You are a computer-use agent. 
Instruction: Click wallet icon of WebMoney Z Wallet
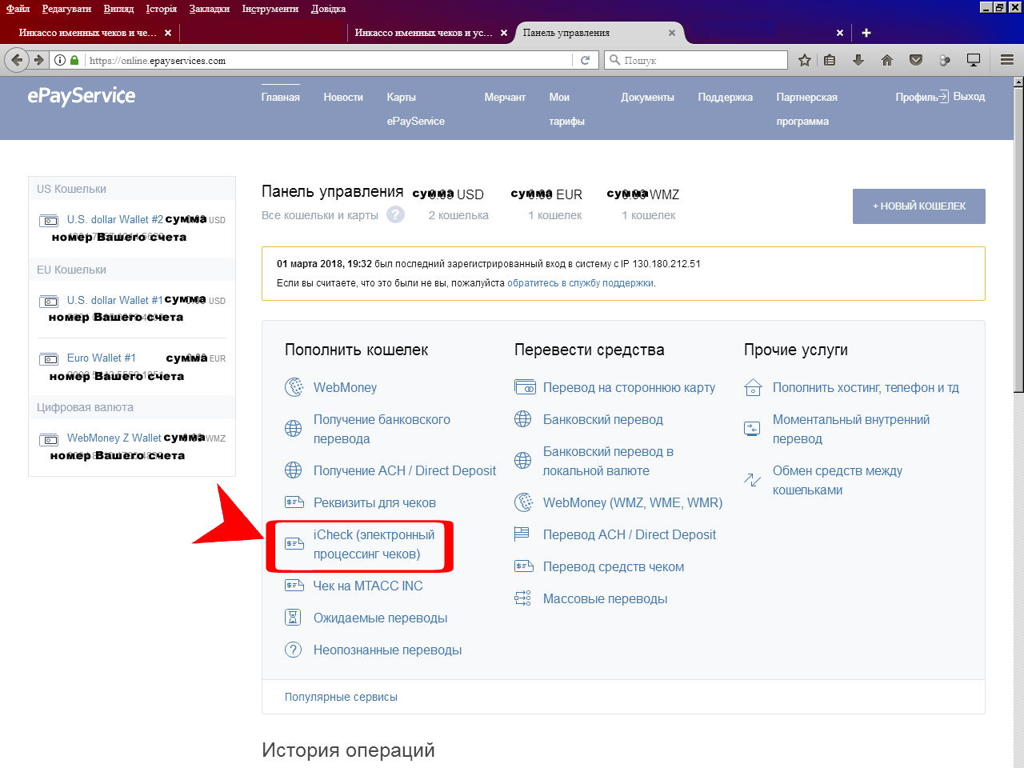(x=50, y=439)
